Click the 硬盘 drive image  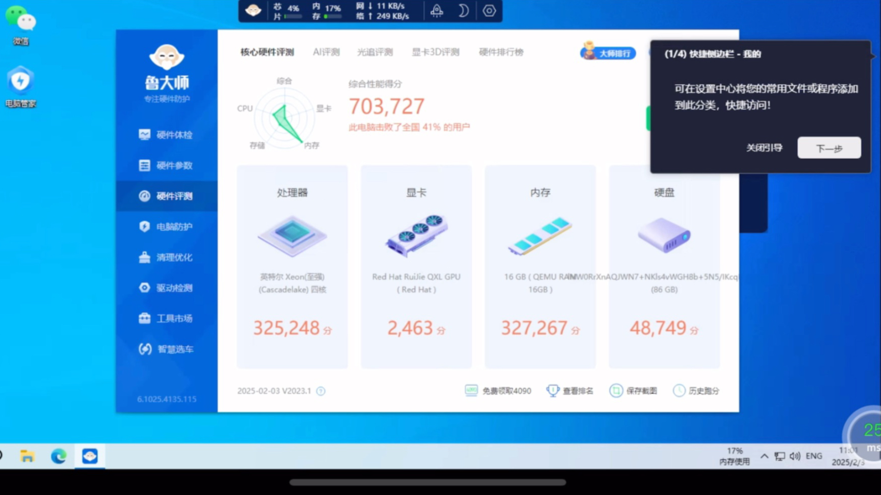click(664, 235)
